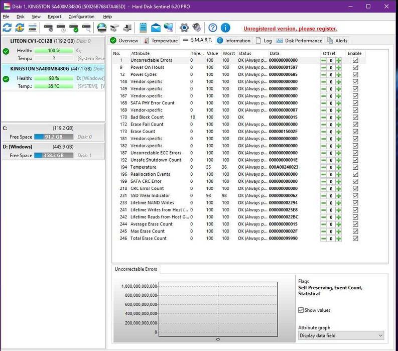Click the refresh with warning icon
The width and height of the screenshot is (398, 351).
20,28
